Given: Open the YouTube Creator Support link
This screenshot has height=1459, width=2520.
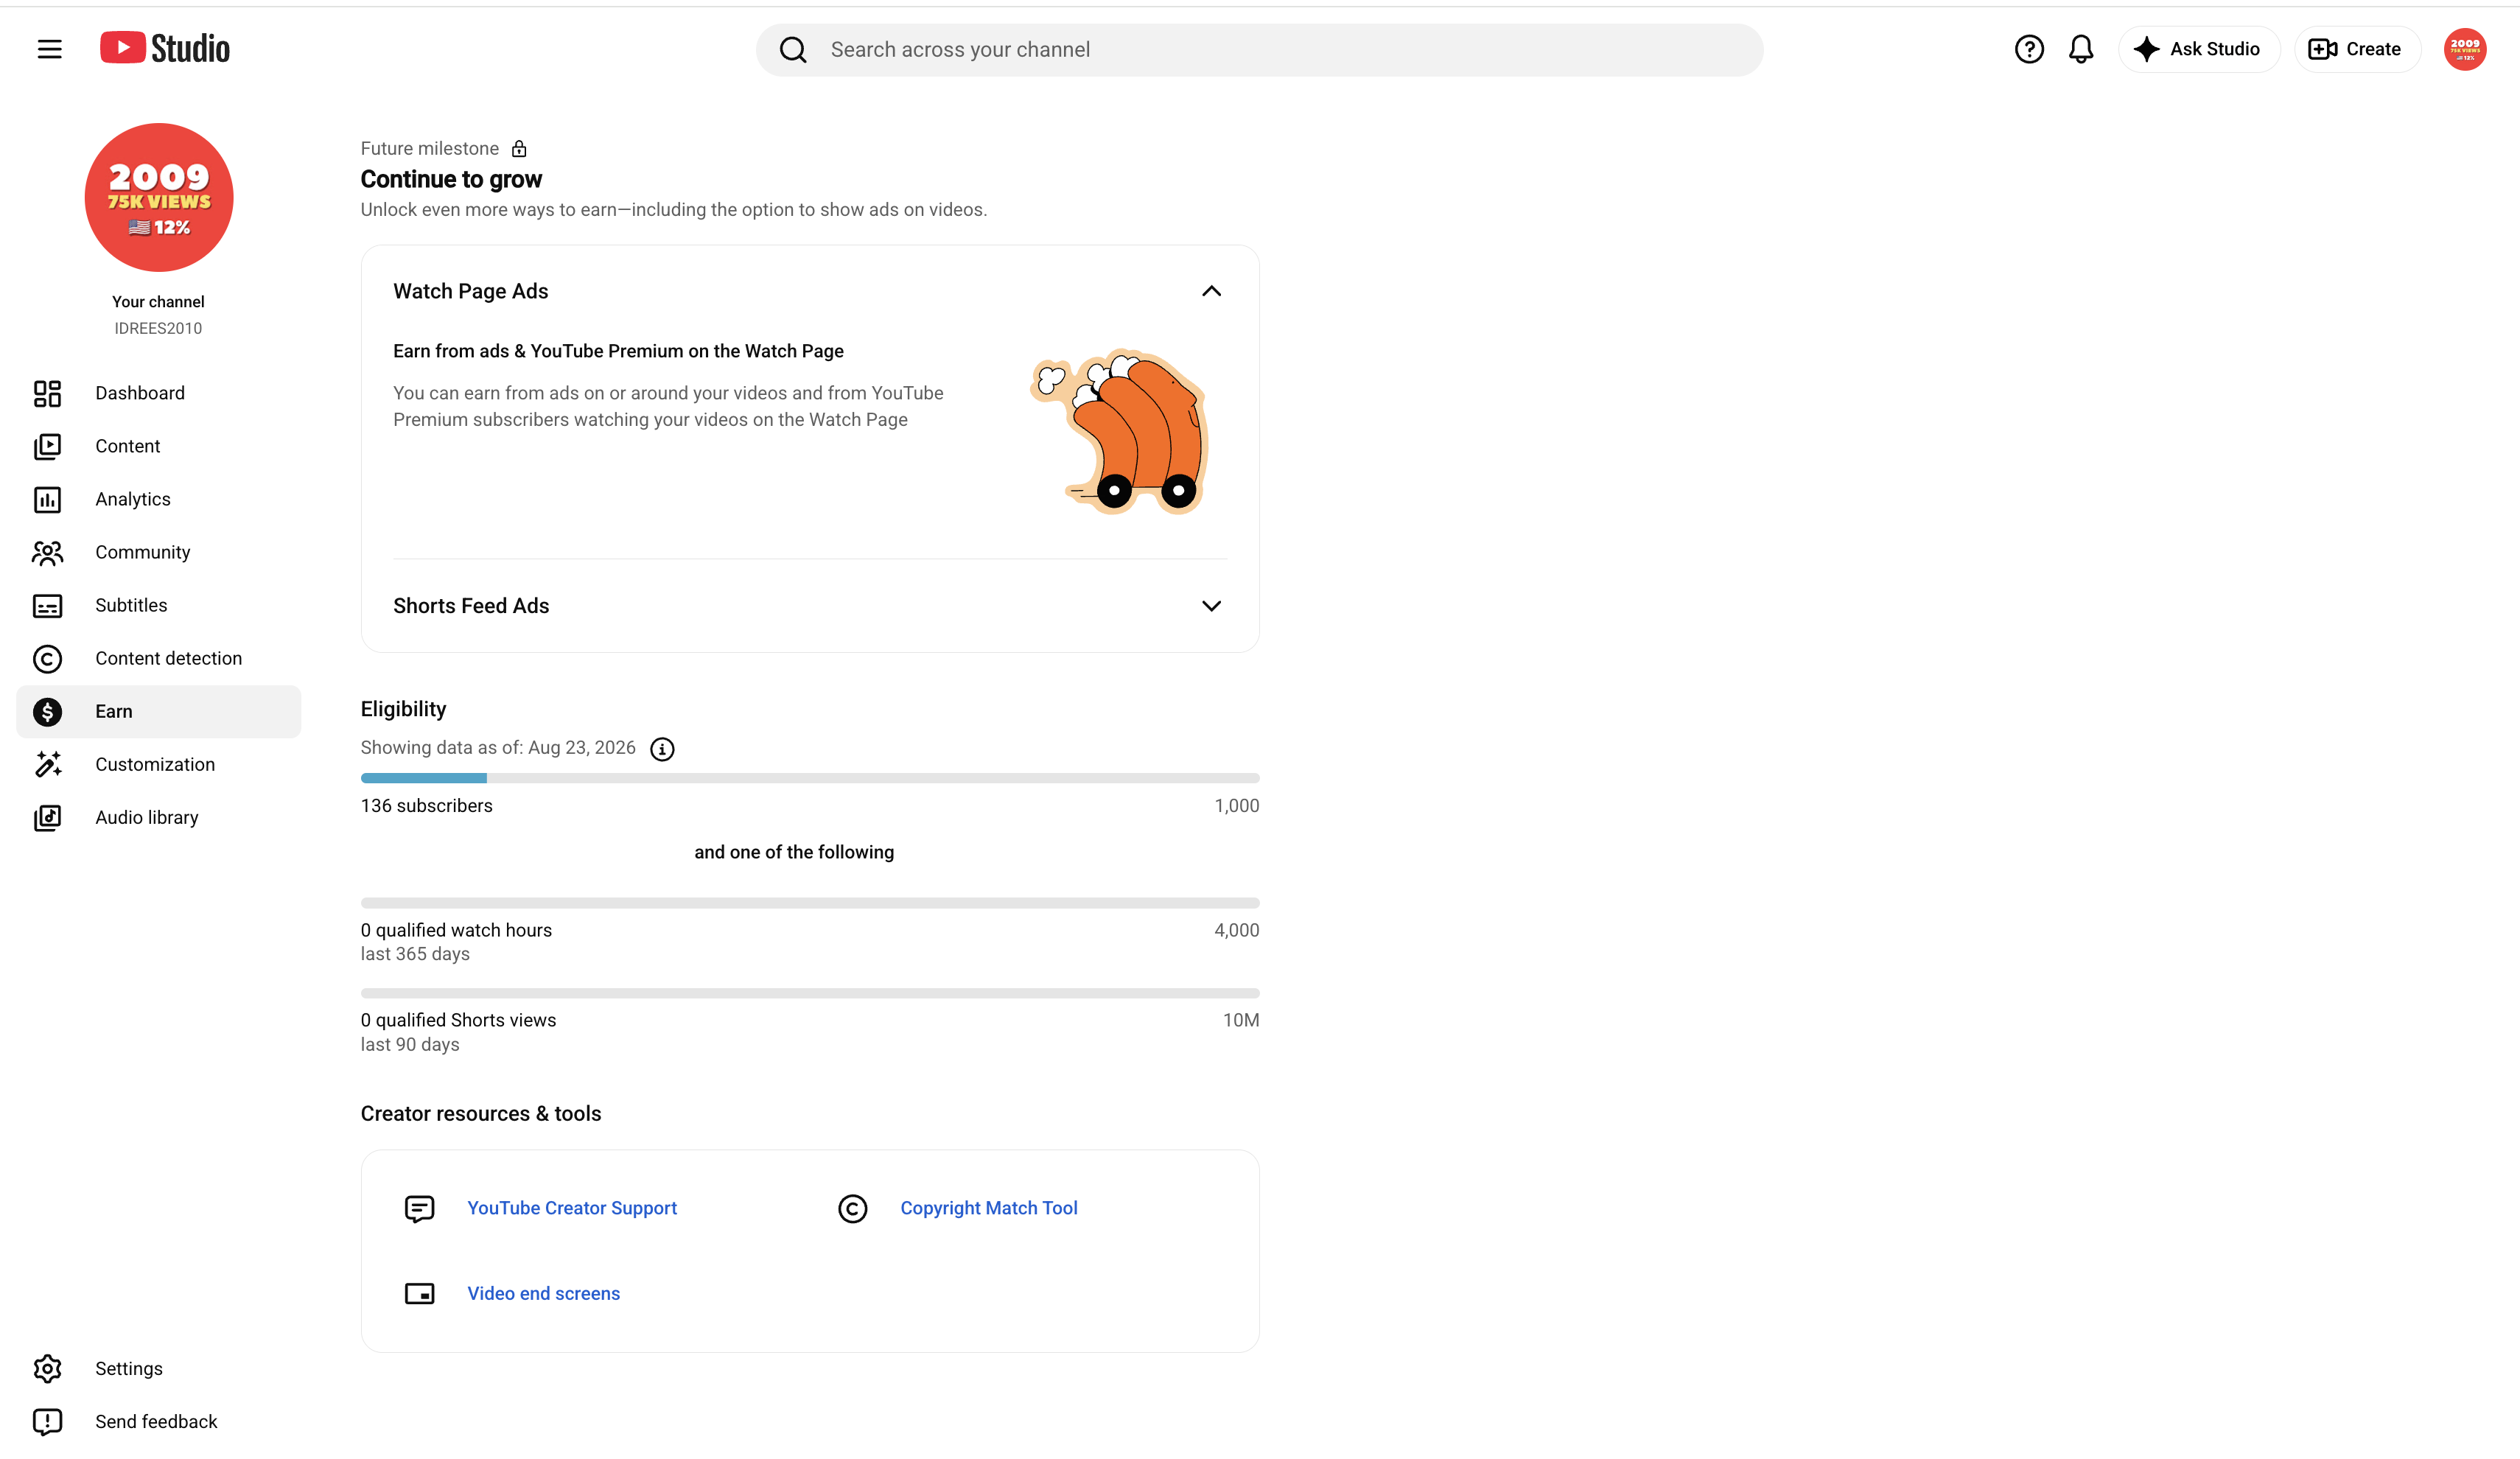Looking at the screenshot, I should (572, 1208).
